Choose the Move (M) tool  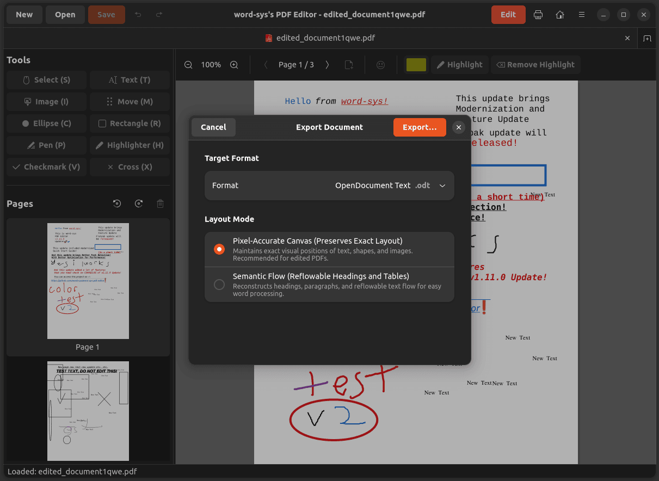pos(130,102)
